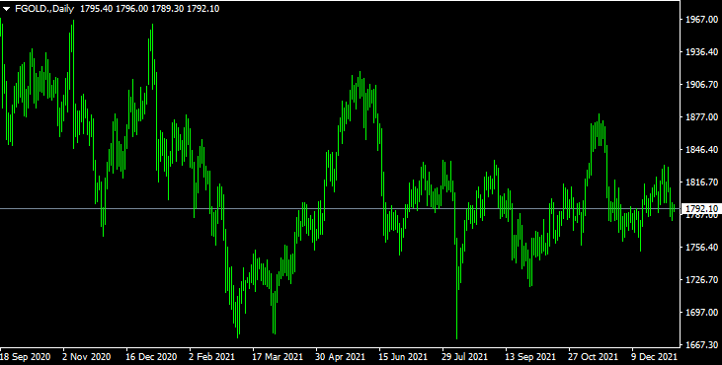Viewport: 722px width, 365px height.
Task: Select the 1906.70 level on price axis
Action: pos(701,85)
